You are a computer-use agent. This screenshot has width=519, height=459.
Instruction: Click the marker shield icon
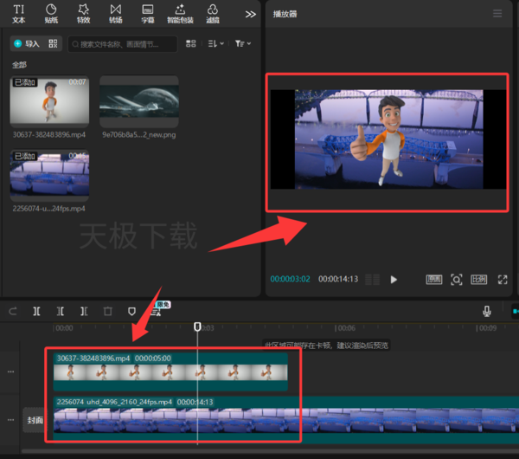tap(131, 311)
